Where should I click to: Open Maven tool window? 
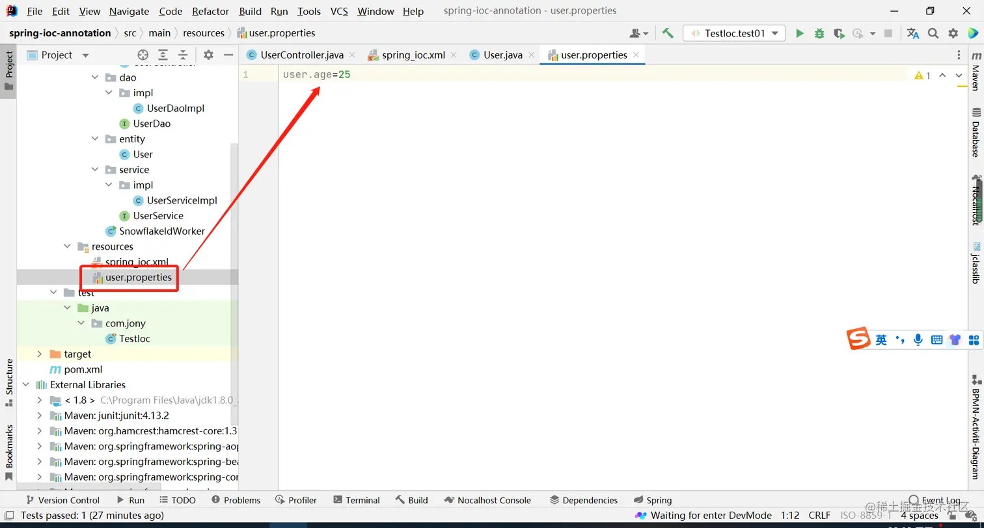point(976,72)
